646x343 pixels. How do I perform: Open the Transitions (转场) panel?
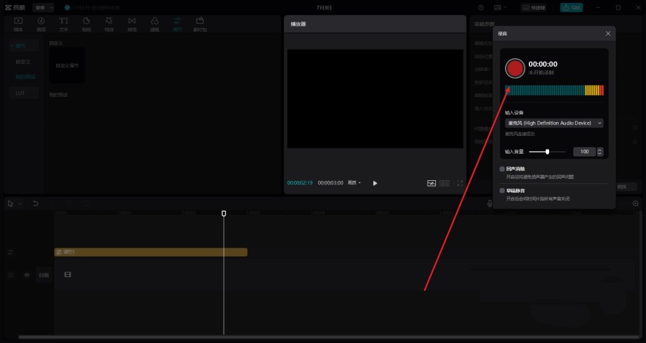132,24
